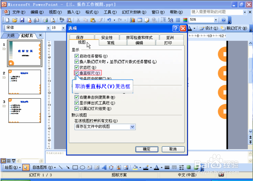253x181 pixels.
Task: Toggle 插入新幻灯片时 显示版式任务窗格 checkbox
Action: [x=77, y=62]
